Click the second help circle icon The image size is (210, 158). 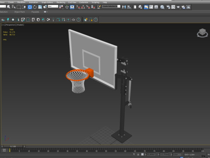click(x=96, y=20)
